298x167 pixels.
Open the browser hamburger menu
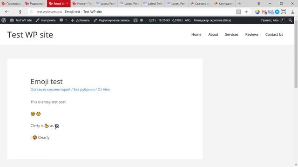point(259,3)
